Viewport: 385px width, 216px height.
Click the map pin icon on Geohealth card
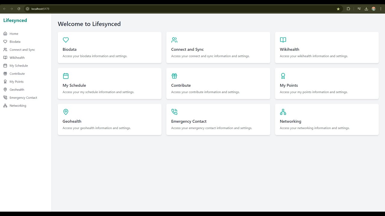coord(66,112)
